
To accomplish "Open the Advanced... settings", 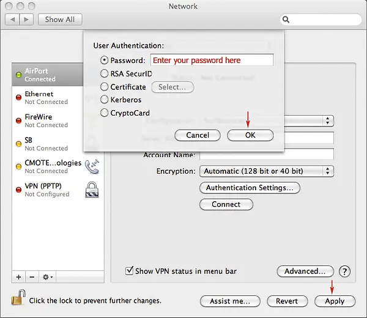I will pos(305,272).
